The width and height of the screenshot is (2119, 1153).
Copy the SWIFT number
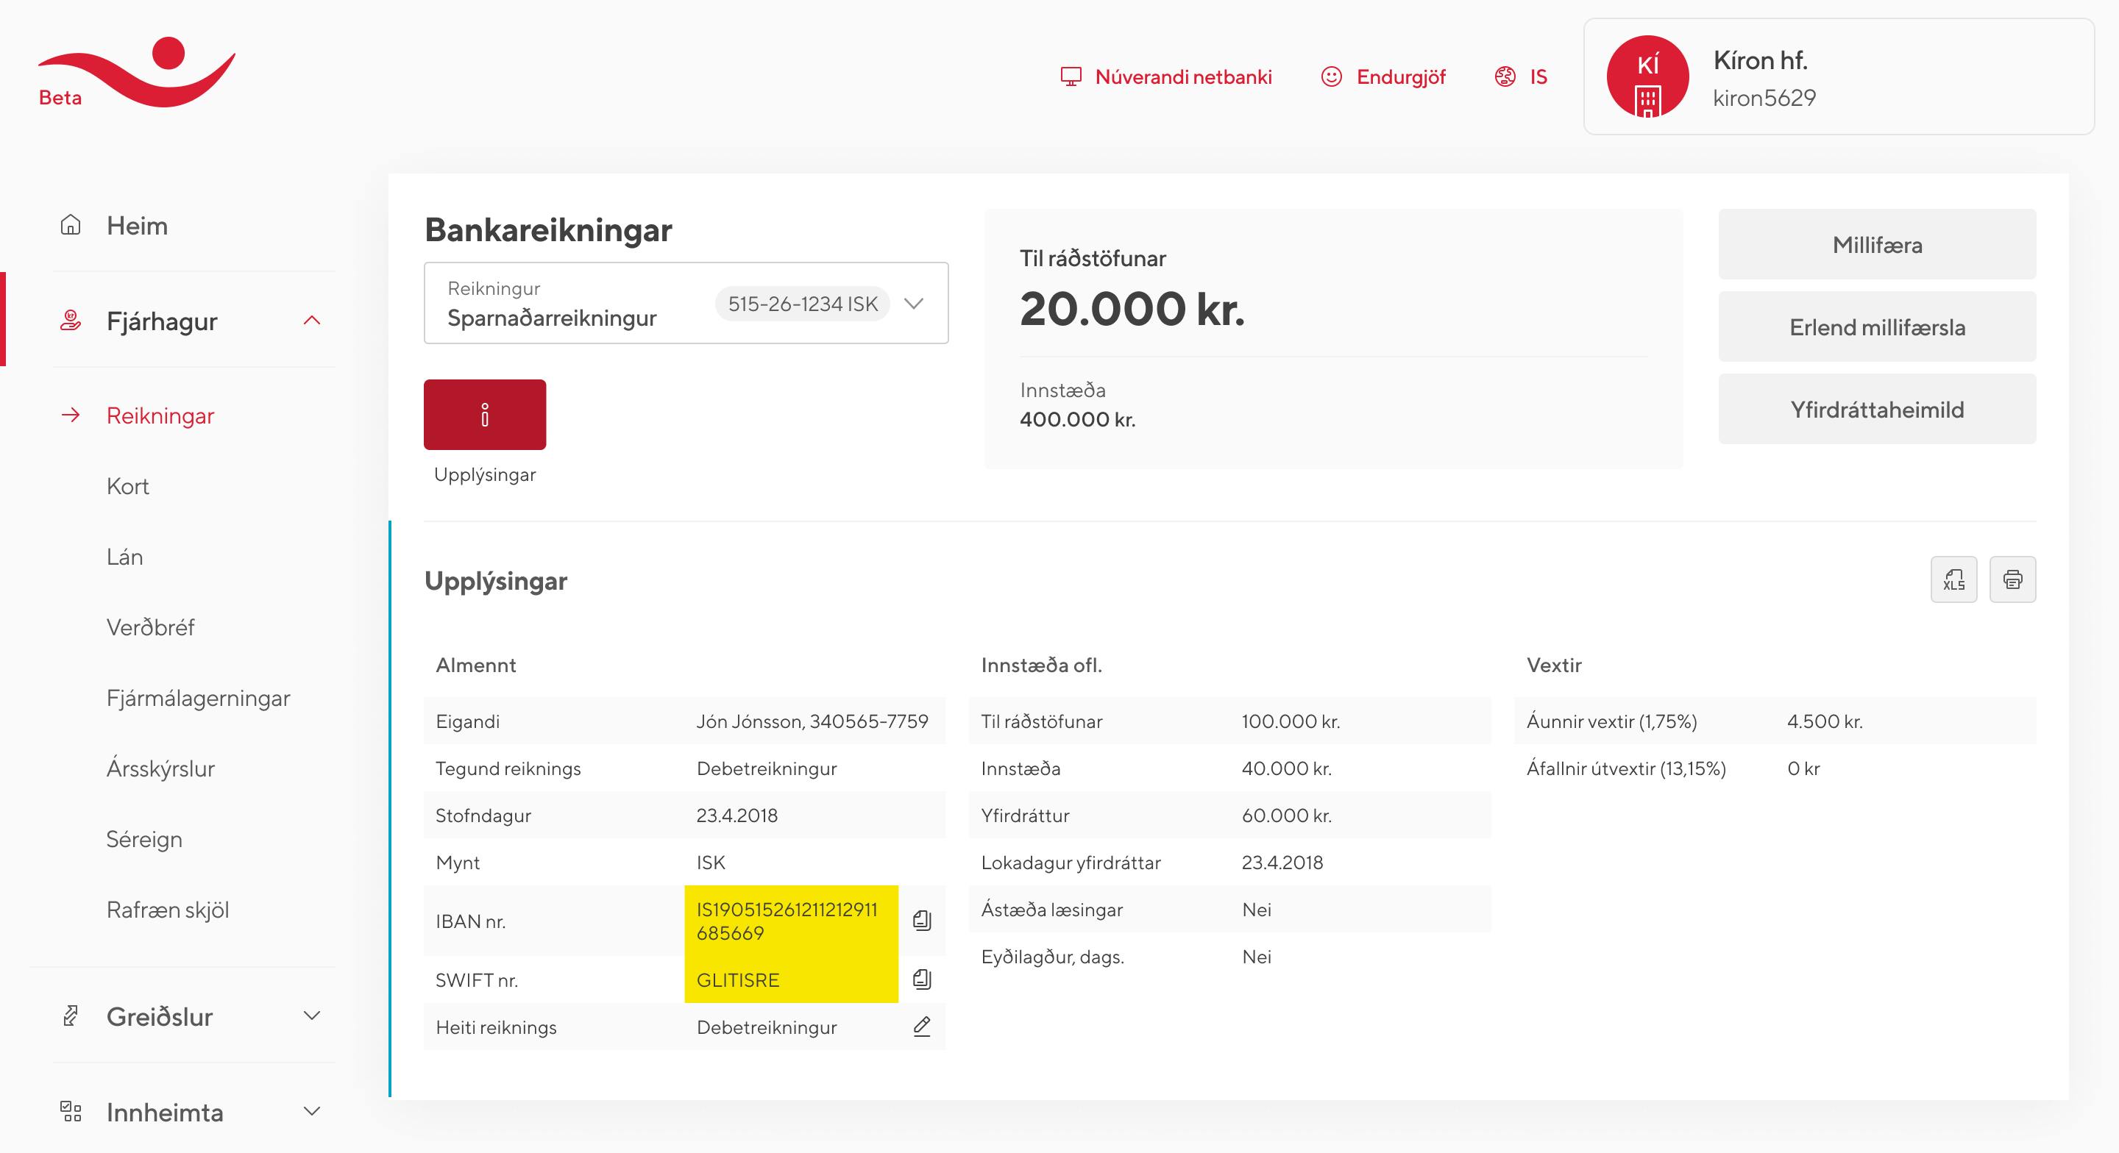tap(922, 979)
